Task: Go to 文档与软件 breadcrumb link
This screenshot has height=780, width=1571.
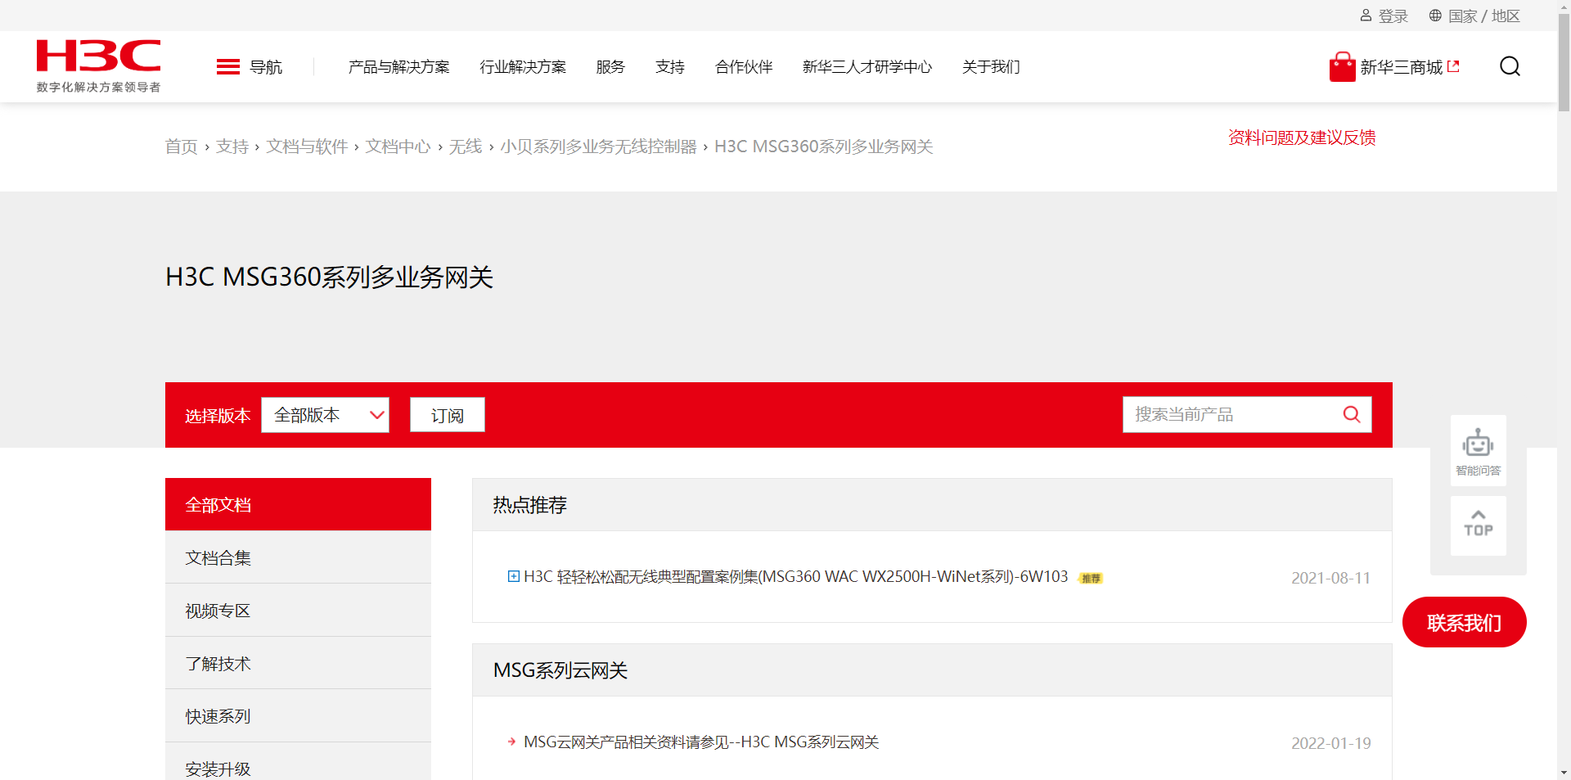Action: pos(307,147)
